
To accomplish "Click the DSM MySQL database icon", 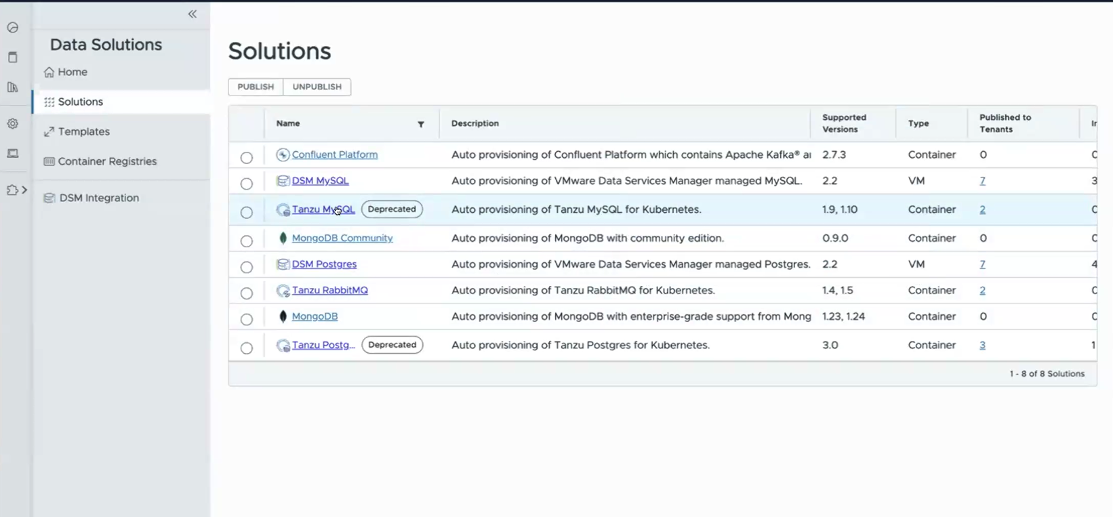I will pos(283,181).
